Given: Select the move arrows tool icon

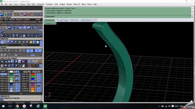Looking at the screenshot, I should [17, 35].
